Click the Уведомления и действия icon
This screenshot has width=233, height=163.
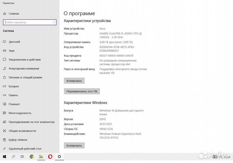(5, 60)
